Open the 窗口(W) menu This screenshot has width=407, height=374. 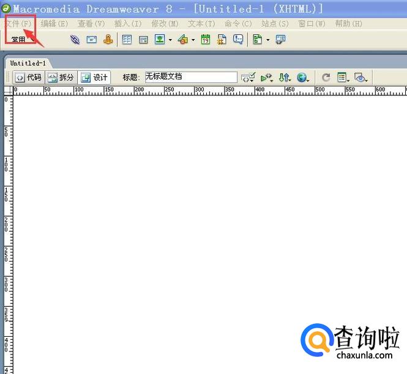tap(312, 24)
